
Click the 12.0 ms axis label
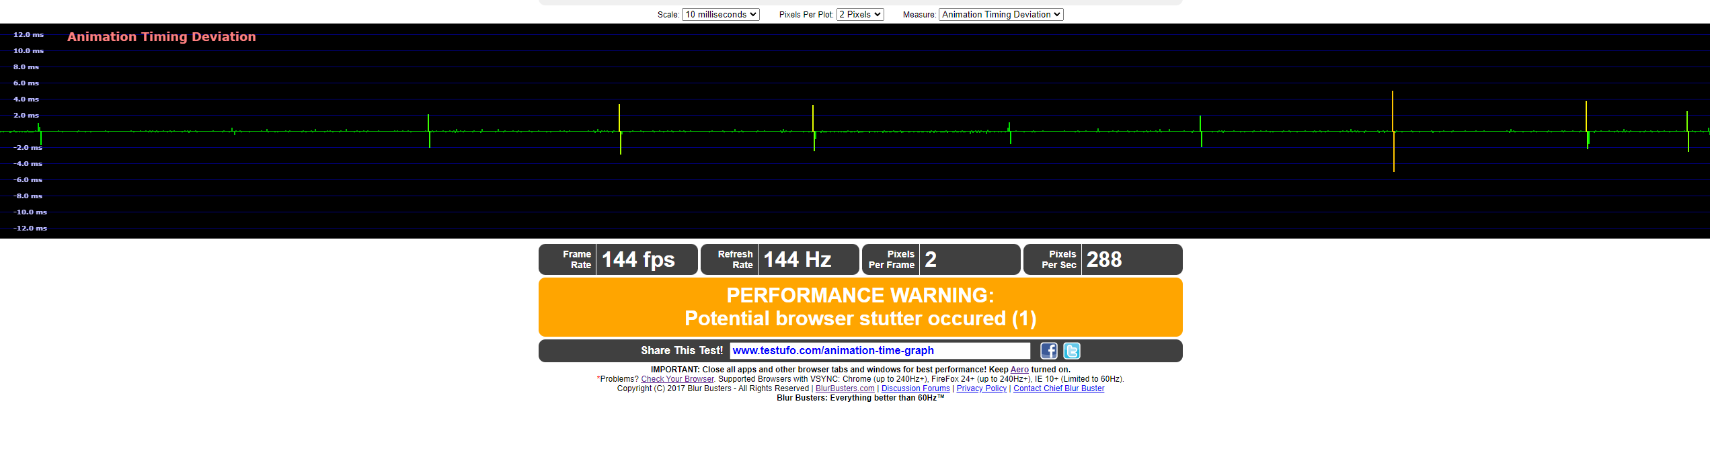tap(28, 35)
